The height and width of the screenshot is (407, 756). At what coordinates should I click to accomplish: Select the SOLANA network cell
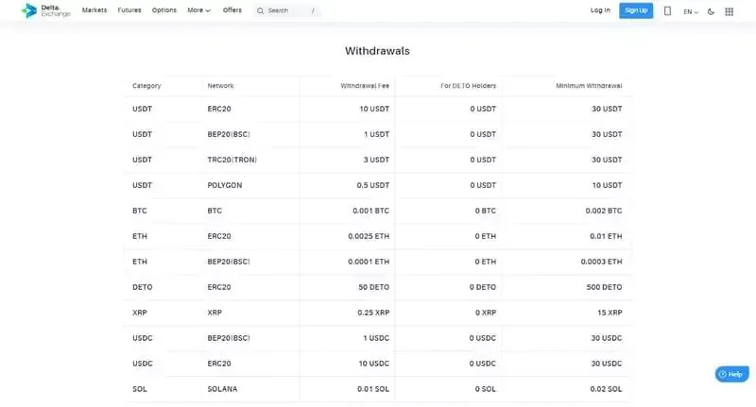pyautogui.click(x=222, y=389)
